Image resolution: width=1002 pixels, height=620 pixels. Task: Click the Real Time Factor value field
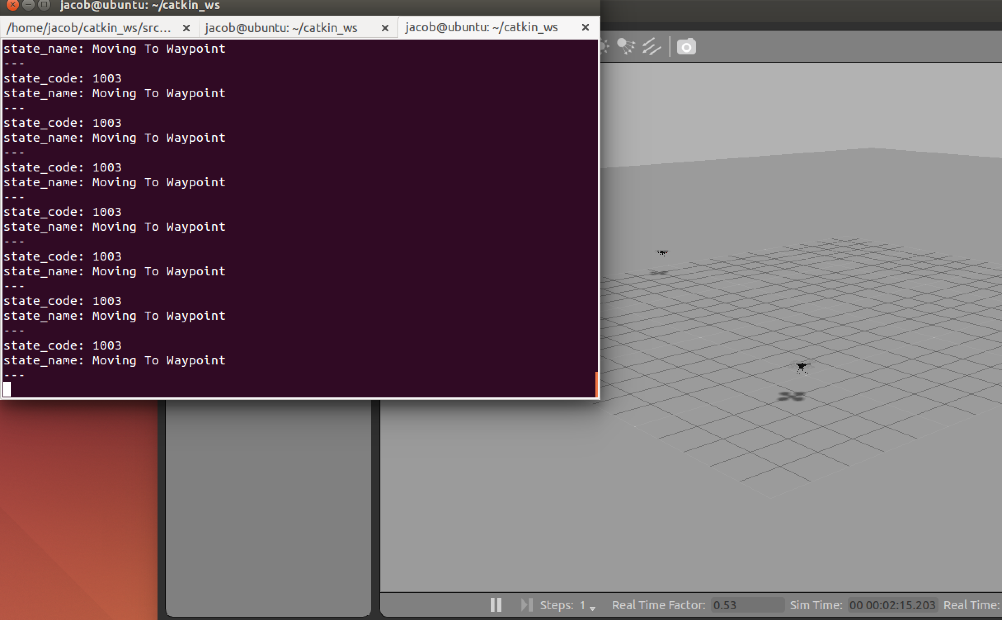click(x=747, y=605)
